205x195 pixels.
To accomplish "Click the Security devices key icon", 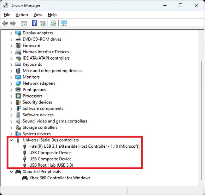I will (18, 102).
